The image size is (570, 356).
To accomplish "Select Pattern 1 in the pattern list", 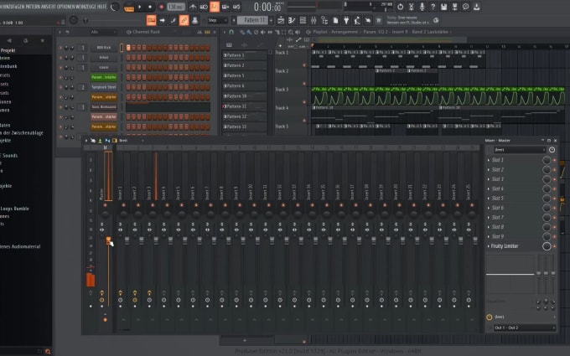I will 244,55.
